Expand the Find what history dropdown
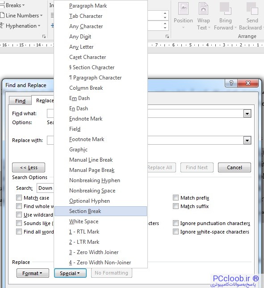 247,114
